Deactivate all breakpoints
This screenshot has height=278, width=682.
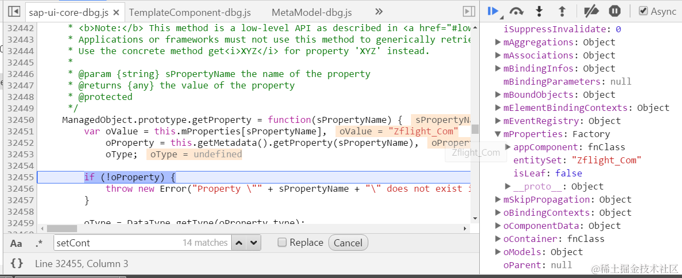click(591, 11)
